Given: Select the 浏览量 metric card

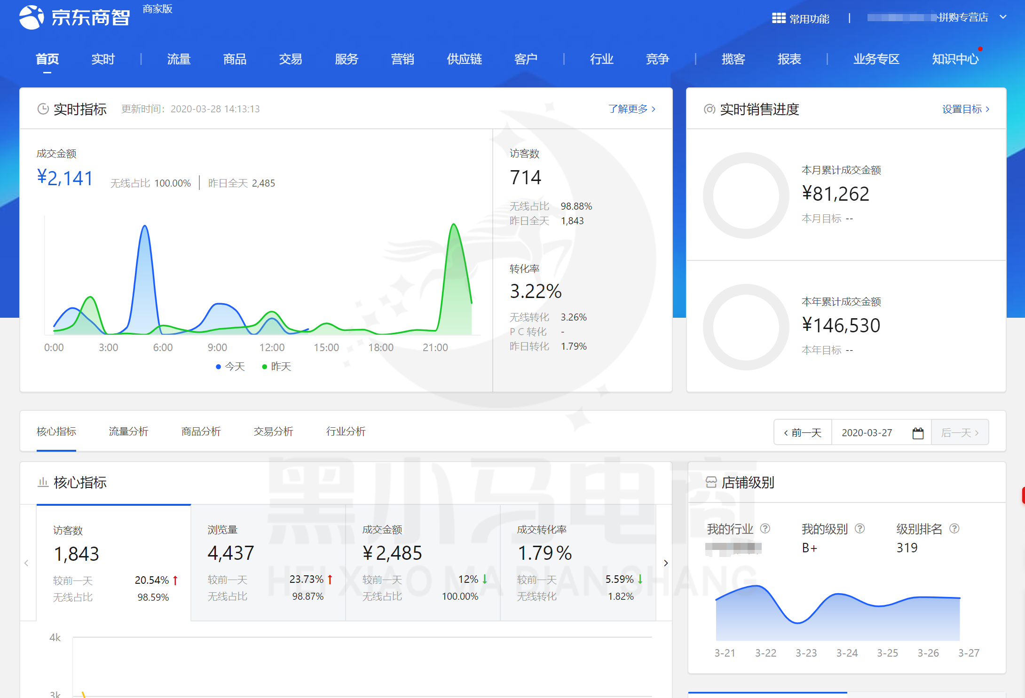Looking at the screenshot, I should tap(268, 563).
